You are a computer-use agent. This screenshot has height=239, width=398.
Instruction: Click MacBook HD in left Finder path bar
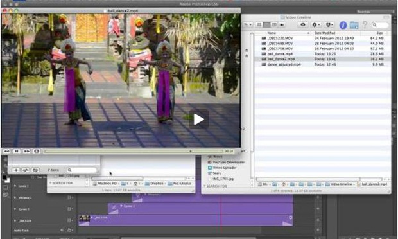click(105, 183)
